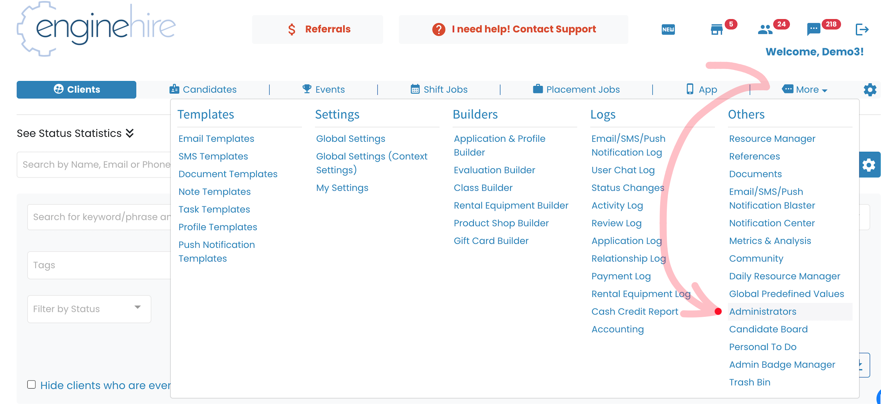
Task: Open chat messages showing 218 unread
Action: click(x=813, y=30)
